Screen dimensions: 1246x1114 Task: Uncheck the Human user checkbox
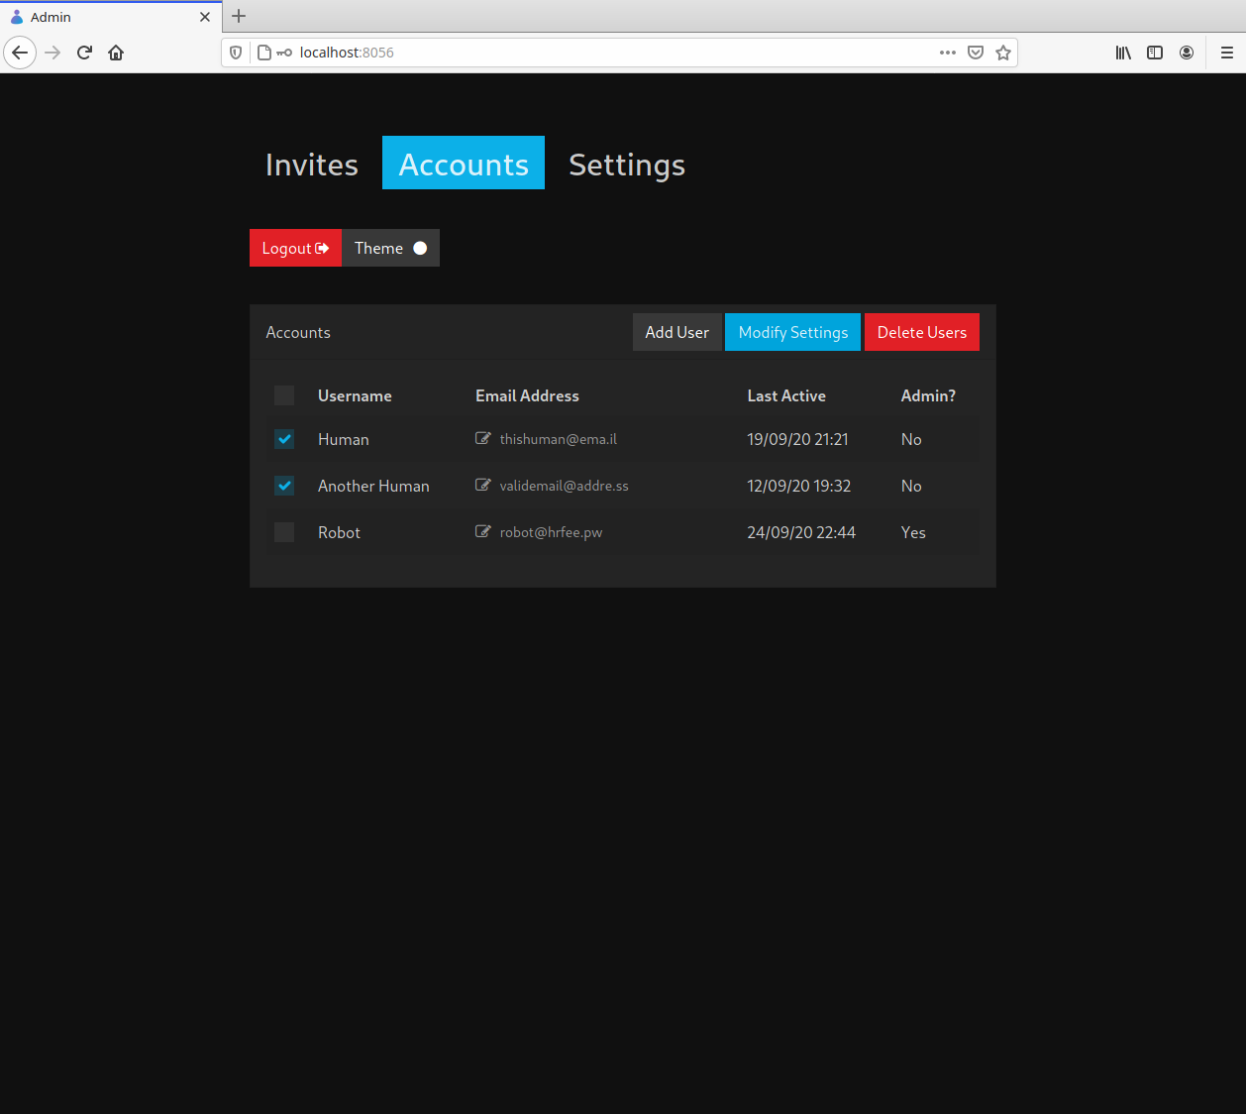pos(284,439)
